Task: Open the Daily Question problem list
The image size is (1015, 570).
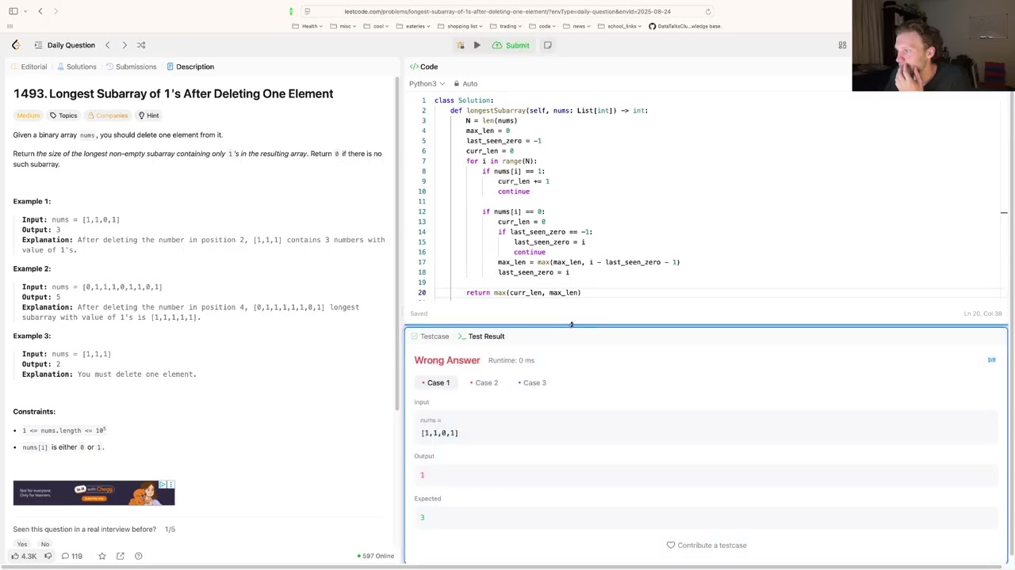Action: (x=64, y=45)
